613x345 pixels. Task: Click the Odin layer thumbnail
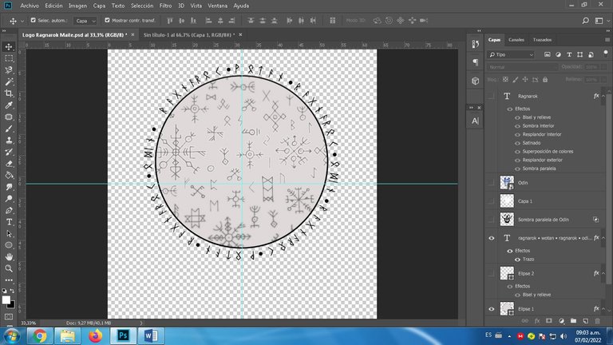507,183
